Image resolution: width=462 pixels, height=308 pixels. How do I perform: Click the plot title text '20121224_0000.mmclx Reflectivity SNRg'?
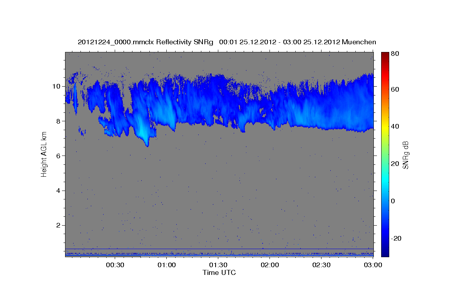145,42
